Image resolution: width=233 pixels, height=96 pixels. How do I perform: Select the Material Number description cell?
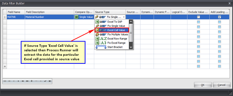coord(49,17)
